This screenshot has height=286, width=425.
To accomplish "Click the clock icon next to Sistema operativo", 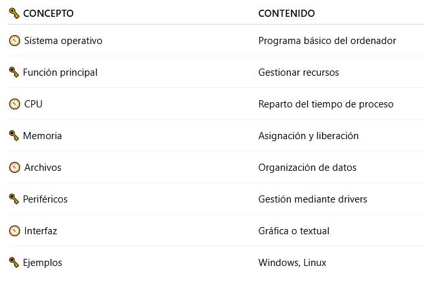I will (15, 41).
